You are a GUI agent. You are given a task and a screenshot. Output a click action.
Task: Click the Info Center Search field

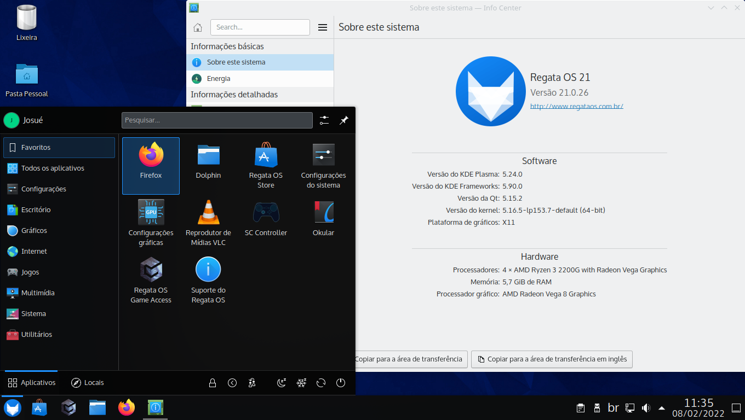260,27
